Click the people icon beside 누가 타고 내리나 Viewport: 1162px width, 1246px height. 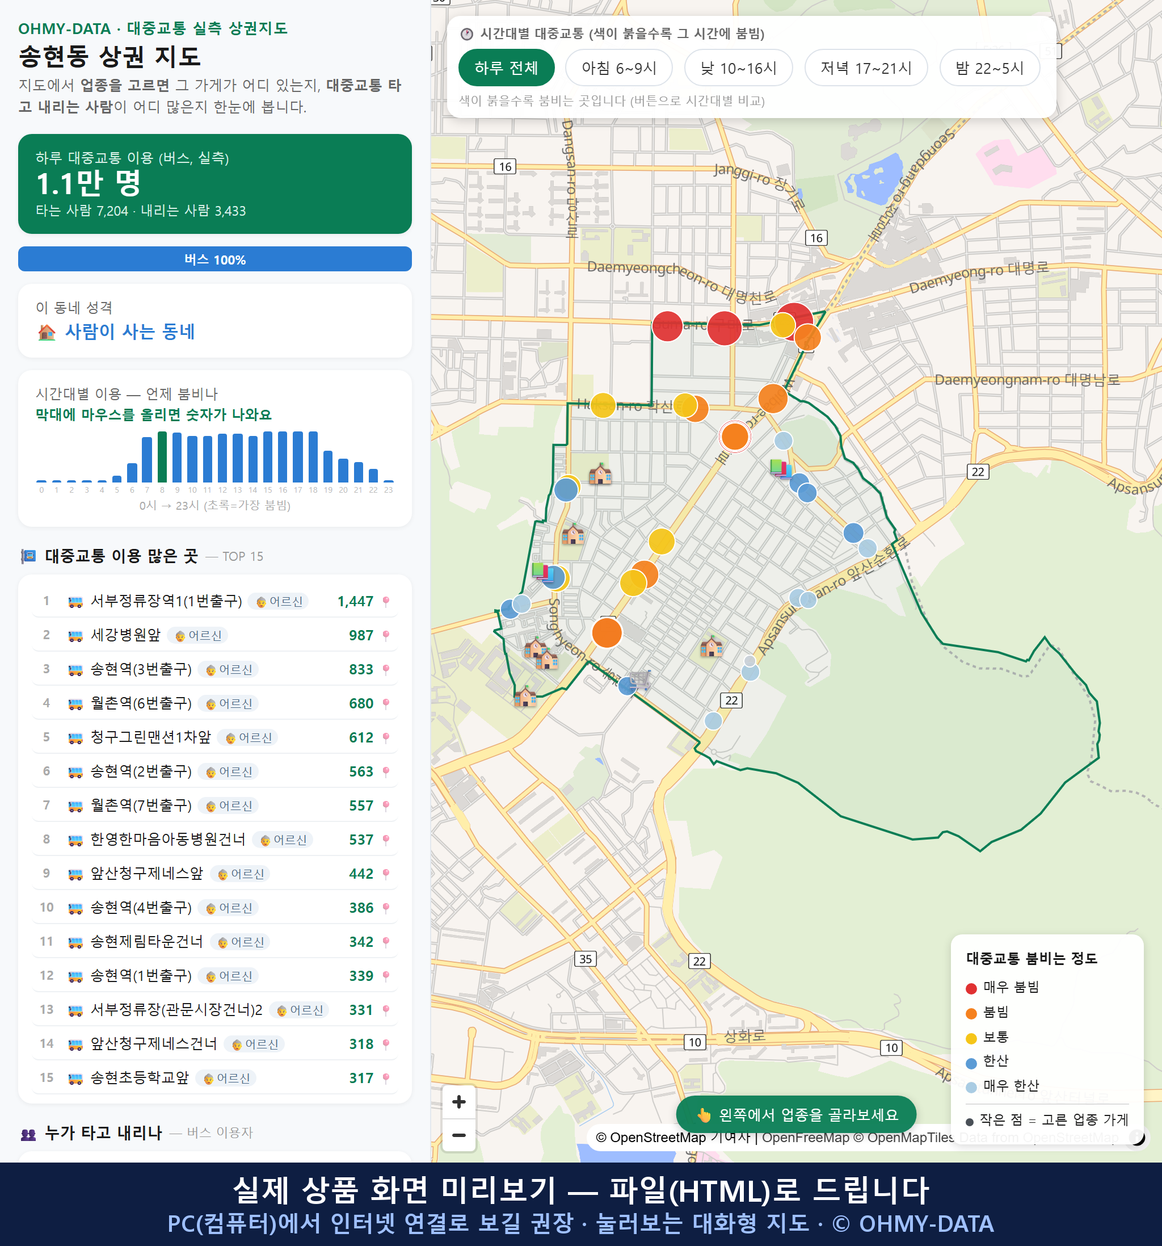(28, 1134)
